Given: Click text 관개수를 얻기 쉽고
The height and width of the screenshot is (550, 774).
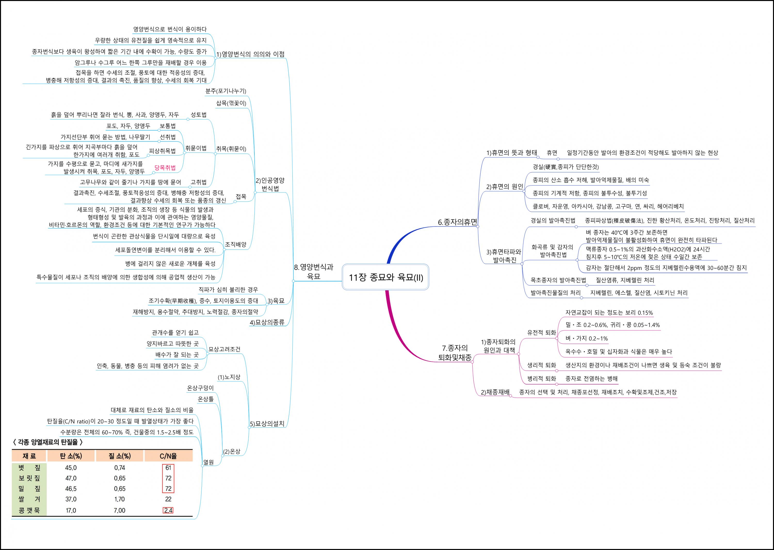Looking at the screenshot, I should [175, 333].
